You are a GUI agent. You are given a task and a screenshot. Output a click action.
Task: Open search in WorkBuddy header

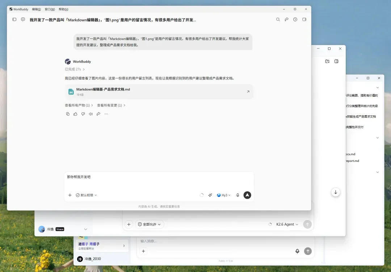pos(278,20)
